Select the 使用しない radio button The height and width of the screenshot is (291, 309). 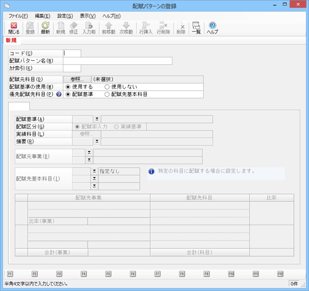(107, 87)
